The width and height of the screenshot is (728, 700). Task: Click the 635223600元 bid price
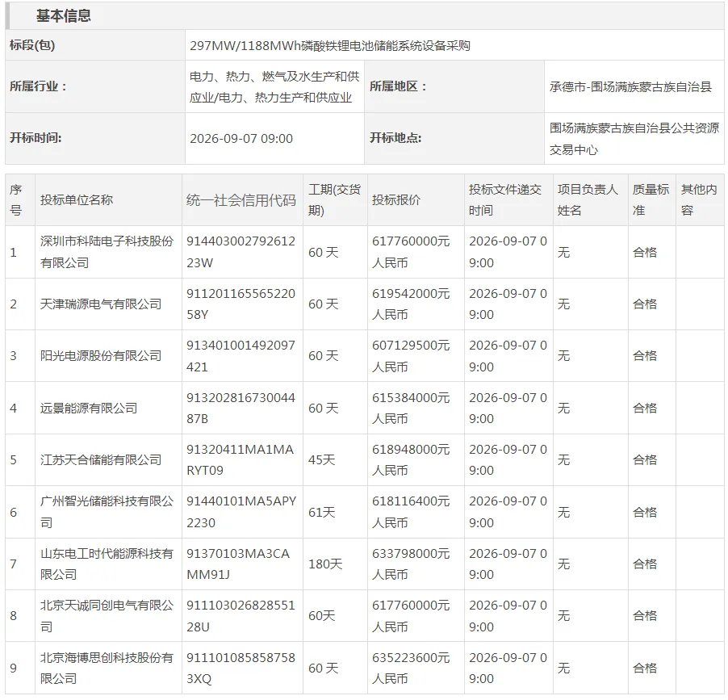click(x=411, y=668)
